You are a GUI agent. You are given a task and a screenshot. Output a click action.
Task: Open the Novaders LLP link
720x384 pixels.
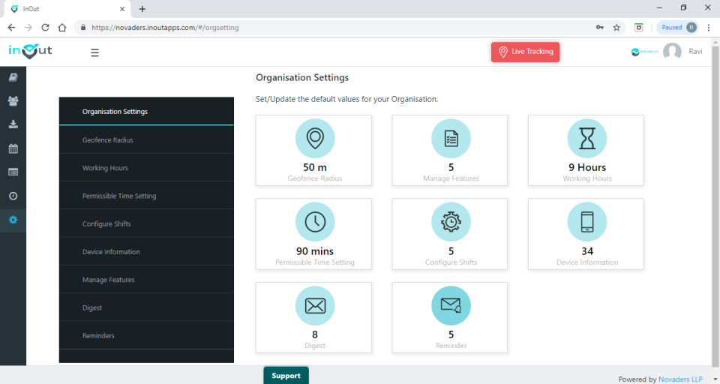point(680,379)
